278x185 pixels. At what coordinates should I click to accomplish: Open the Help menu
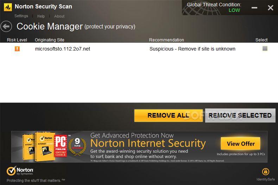(x=41, y=16)
